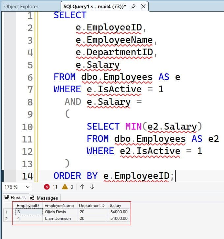The image size is (224, 239).
Task: Click Salary 54000.00 in Olivia Davis row
Action: (119, 212)
